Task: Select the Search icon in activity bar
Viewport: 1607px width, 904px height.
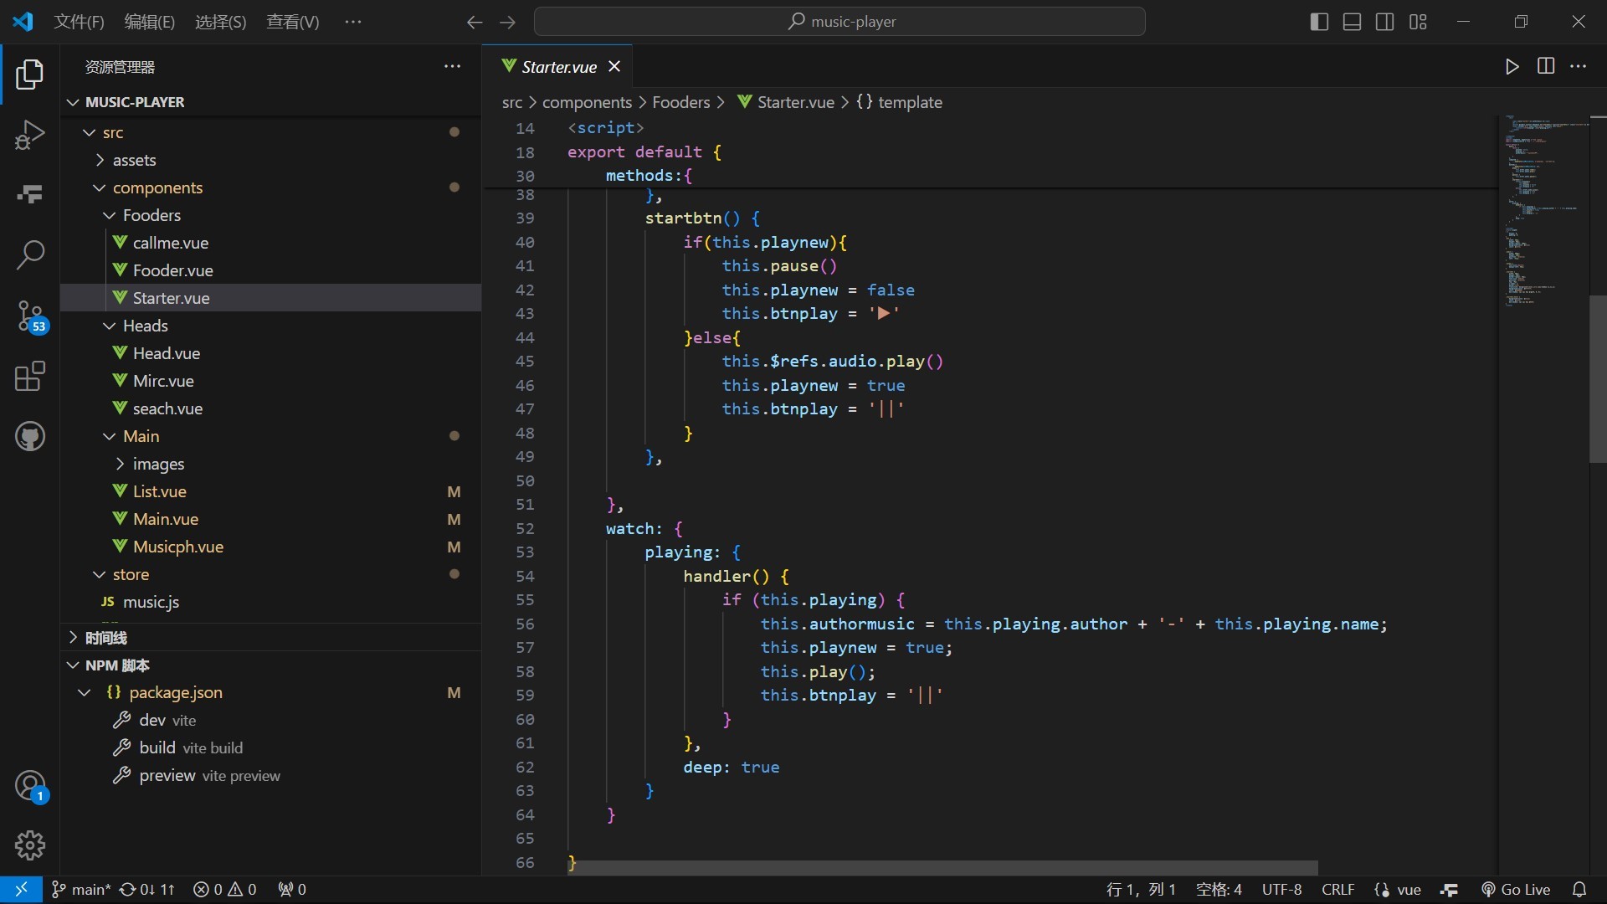Action: [x=30, y=254]
